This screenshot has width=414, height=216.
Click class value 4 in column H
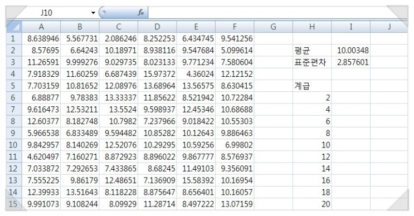[312, 109]
